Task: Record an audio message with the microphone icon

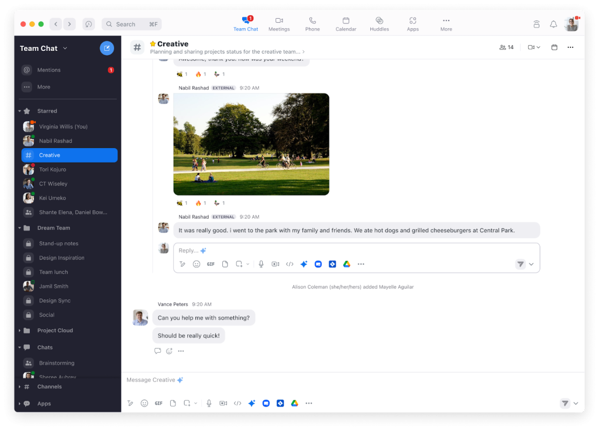Action: (x=209, y=403)
